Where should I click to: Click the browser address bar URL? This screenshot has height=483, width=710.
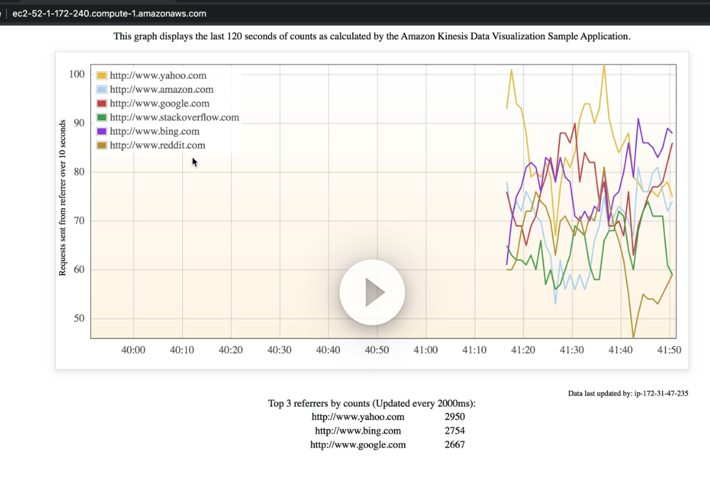point(109,14)
